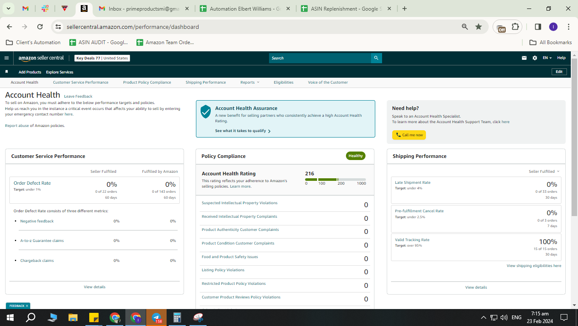
Task: Open the Eligibilities tab
Action: 283,82
